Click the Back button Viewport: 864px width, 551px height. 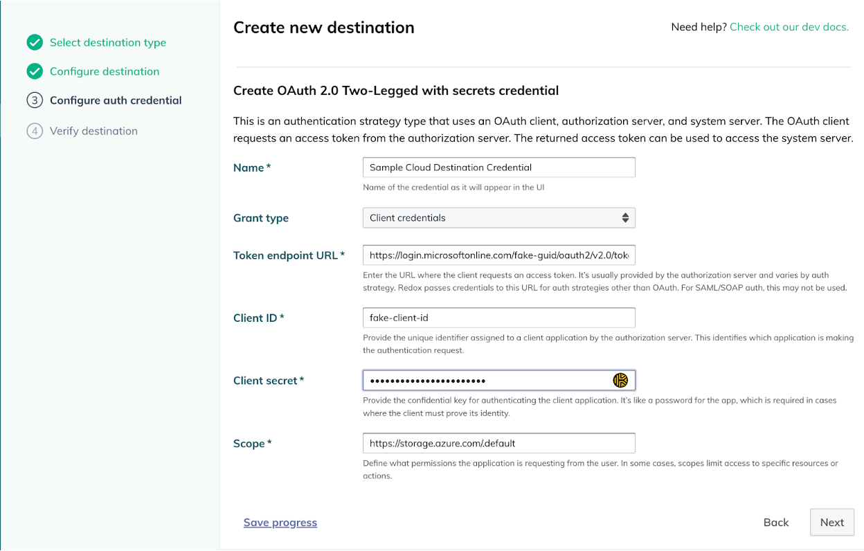pyautogui.click(x=776, y=523)
